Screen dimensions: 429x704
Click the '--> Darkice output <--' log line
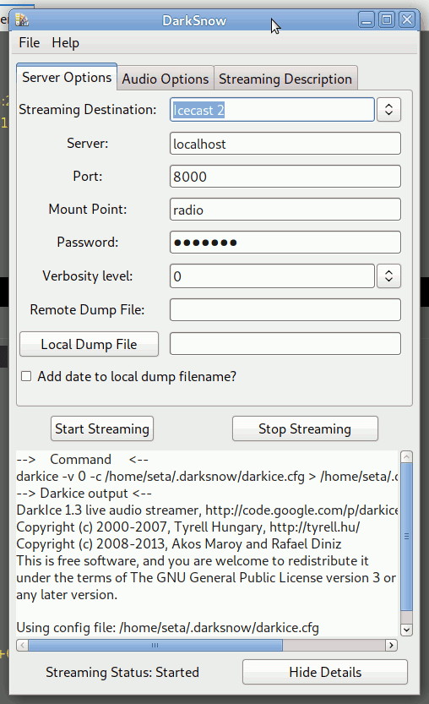[84, 494]
